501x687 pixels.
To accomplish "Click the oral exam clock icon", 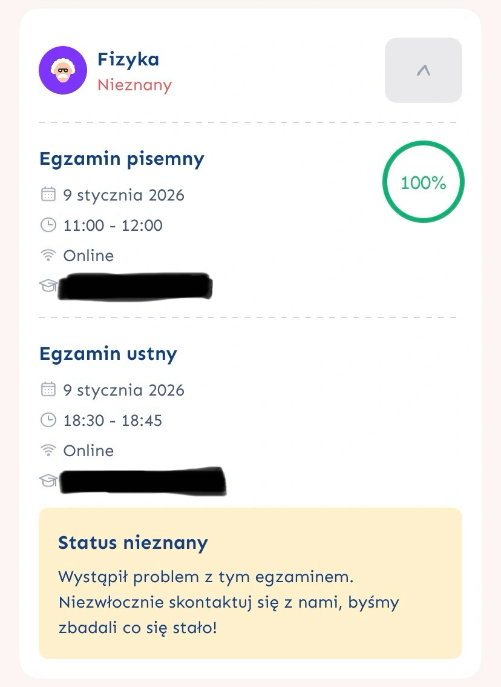I will click(48, 420).
